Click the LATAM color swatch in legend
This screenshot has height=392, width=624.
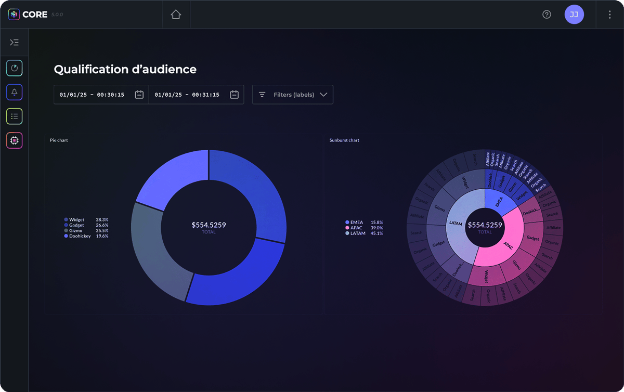347,233
